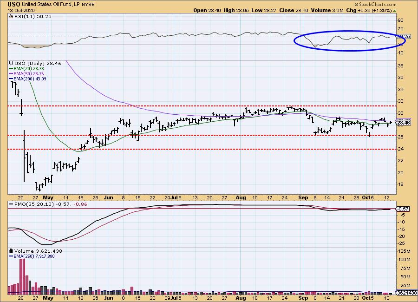Image resolution: width=418 pixels, height=302 pixels.
Task: Click the Sep label under volume panel
Action: [303, 298]
